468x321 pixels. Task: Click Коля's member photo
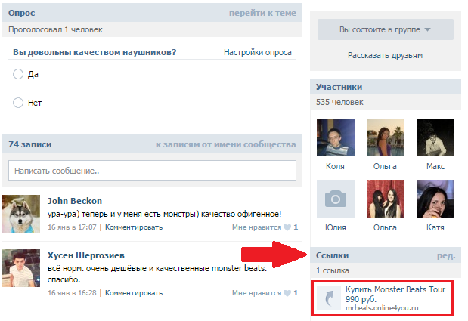point(336,137)
